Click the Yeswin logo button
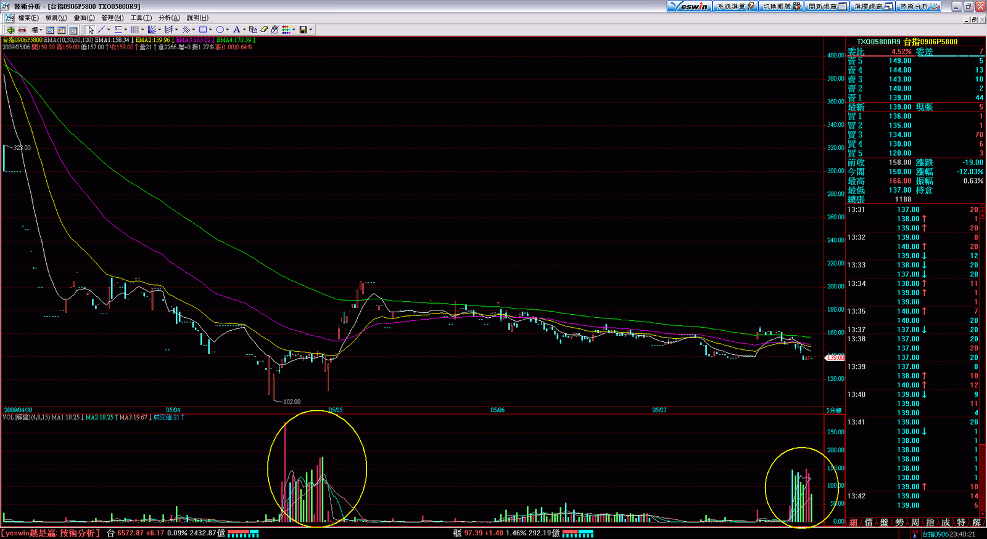This screenshot has width=987, height=539. 690,6
